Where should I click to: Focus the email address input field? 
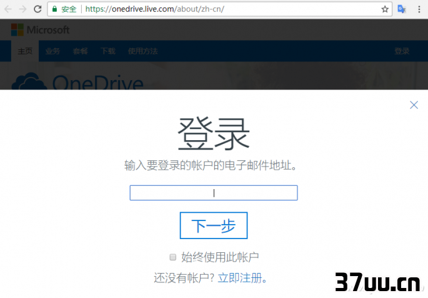(214, 193)
